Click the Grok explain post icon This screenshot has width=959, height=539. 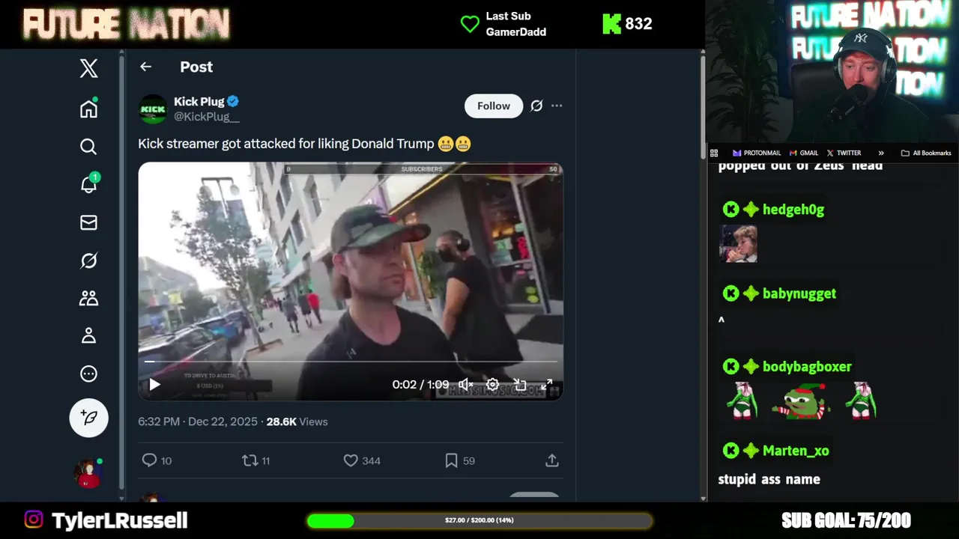(536, 106)
